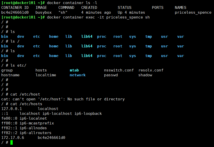Click the CONTAINER ID column header
The width and height of the screenshot is (214, 147).
15,8
